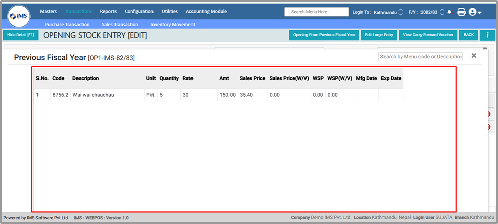Switch to the Inventory Movement tab

click(x=172, y=24)
